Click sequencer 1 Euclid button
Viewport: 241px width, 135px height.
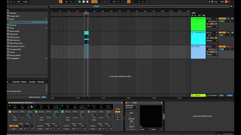(x=14, y=126)
